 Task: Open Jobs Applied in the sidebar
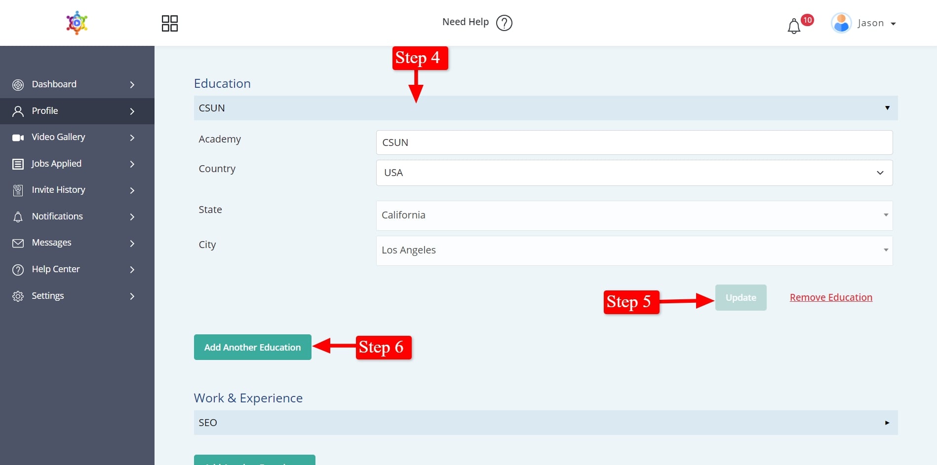click(x=56, y=164)
